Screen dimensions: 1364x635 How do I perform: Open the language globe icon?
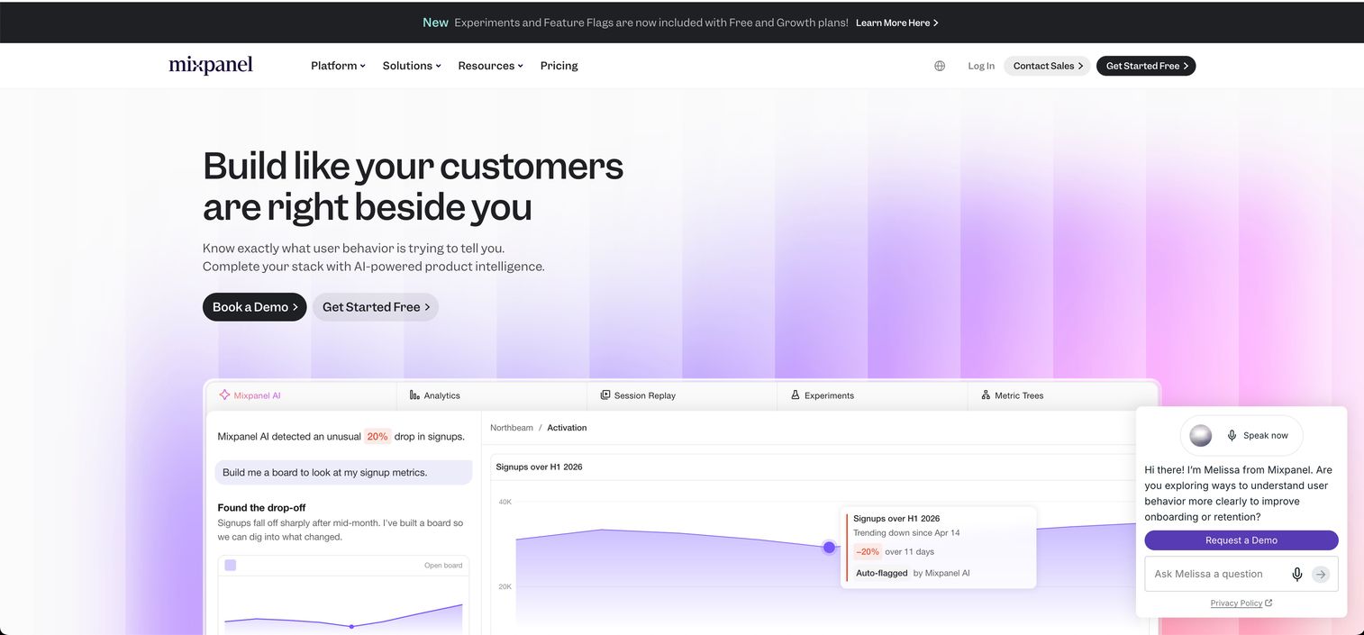point(940,66)
